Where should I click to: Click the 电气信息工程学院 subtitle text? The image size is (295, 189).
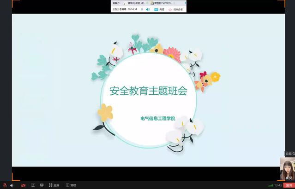click(157, 118)
